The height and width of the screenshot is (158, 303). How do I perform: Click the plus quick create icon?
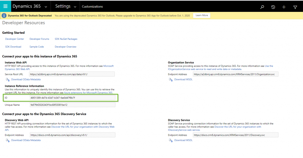pyautogui.click(x=284, y=7)
